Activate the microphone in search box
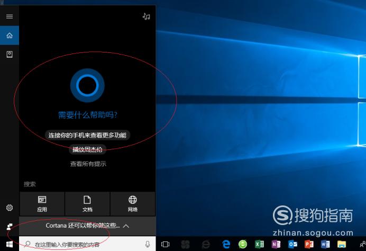The height and width of the screenshot is (251, 366). pyautogui.click(x=147, y=244)
